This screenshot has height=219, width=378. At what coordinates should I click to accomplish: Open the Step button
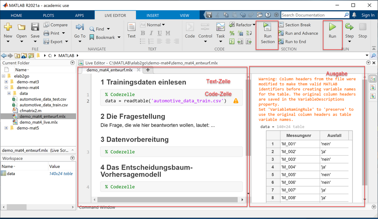pos(349,32)
